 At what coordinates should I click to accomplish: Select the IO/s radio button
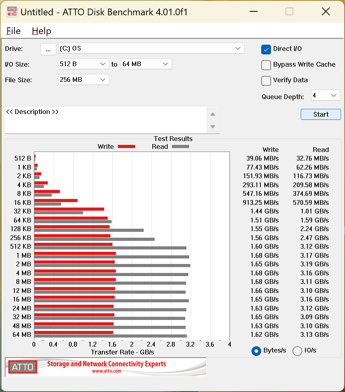click(x=297, y=351)
